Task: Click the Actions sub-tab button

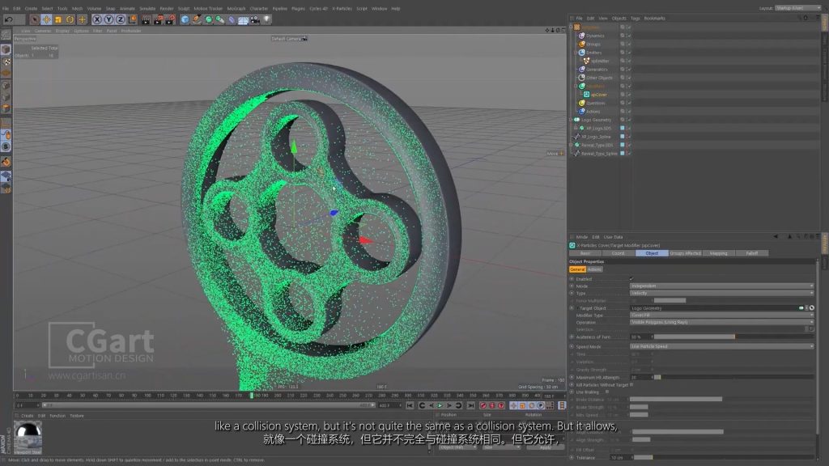Action: coord(595,269)
